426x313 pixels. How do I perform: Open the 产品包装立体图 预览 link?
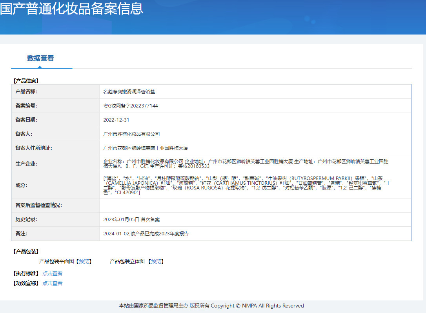click(156, 261)
